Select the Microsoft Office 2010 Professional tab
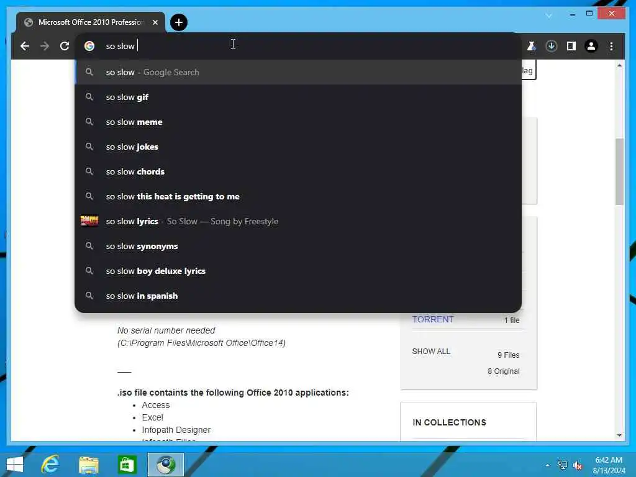 [91, 22]
